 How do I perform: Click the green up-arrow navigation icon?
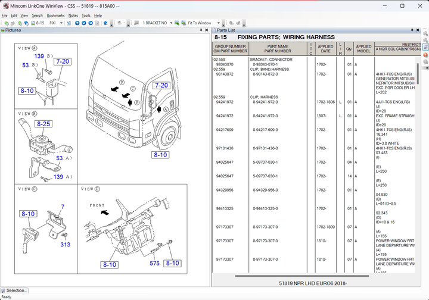click(20, 23)
